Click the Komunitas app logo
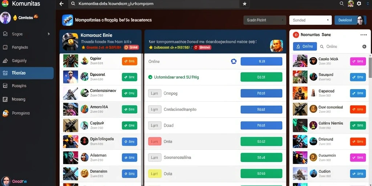This screenshot has height=186, width=372. point(5,3)
